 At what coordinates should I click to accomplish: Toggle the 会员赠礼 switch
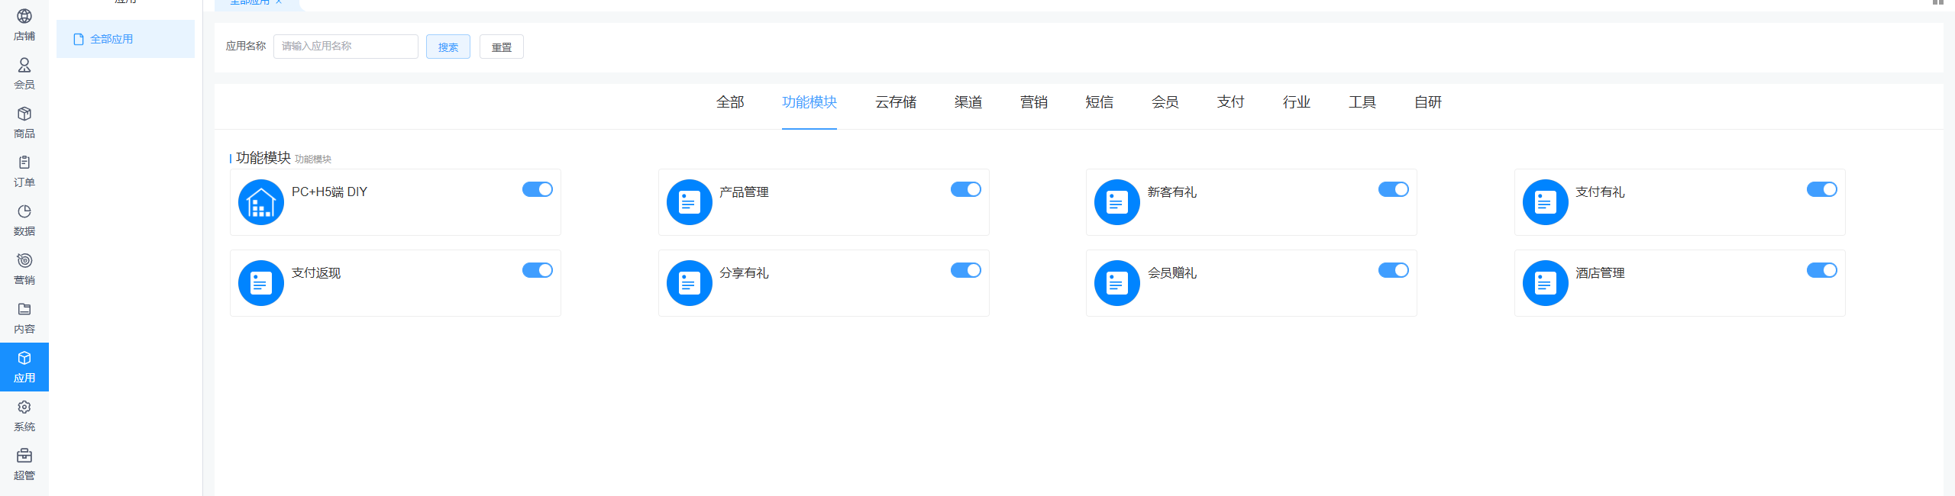(1394, 270)
